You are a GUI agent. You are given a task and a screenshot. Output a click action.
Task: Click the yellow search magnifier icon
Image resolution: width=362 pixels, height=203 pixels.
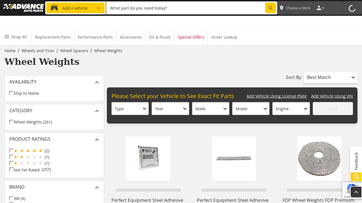[x=270, y=8]
